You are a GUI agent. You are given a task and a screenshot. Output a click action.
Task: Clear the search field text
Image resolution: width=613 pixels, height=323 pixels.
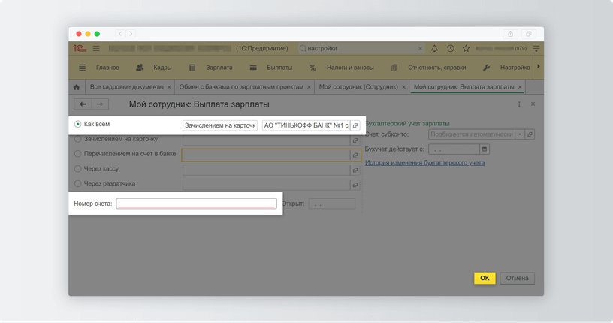click(420, 49)
